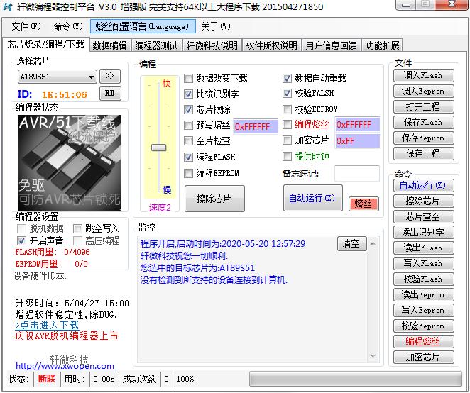Open the 熔丝配置语言(Language) menu
The width and height of the screenshot is (470, 393).
coord(142,27)
